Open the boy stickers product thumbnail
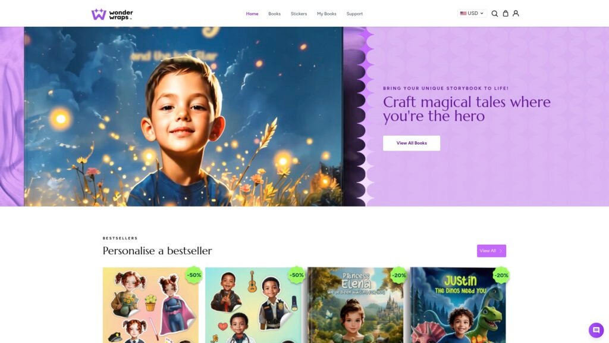This screenshot has width=609, height=343. (x=253, y=305)
